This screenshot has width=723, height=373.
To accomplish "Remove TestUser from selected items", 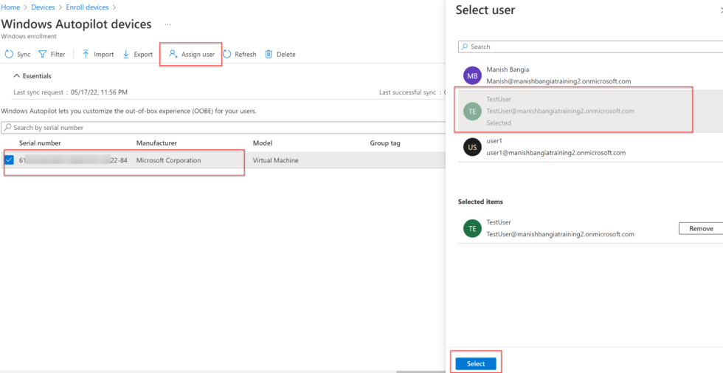I will pyautogui.click(x=701, y=228).
